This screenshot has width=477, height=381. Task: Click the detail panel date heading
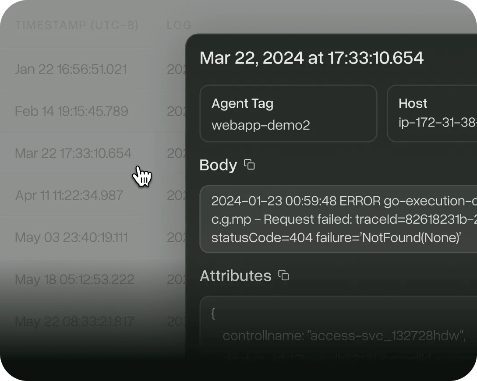click(311, 58)
